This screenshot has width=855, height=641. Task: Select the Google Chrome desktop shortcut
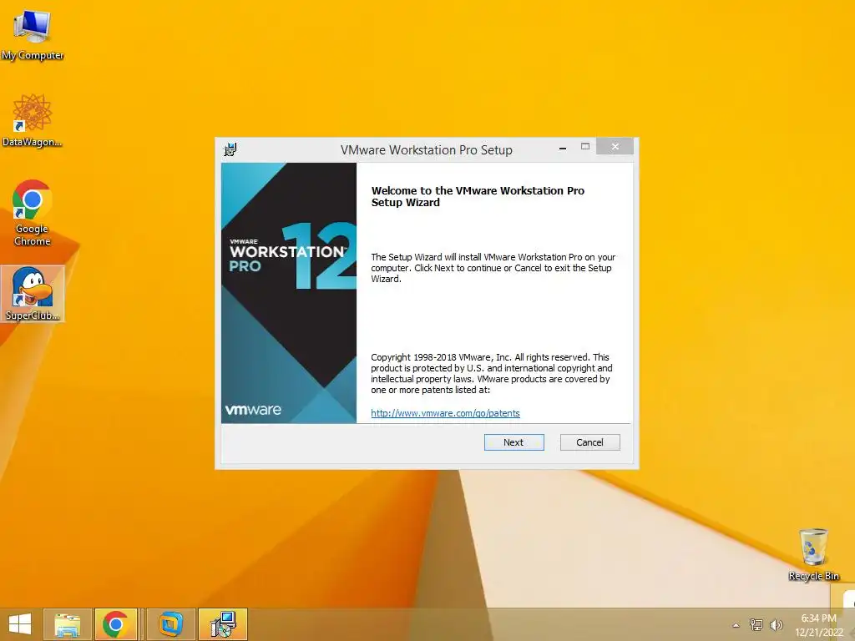(33, 213)
